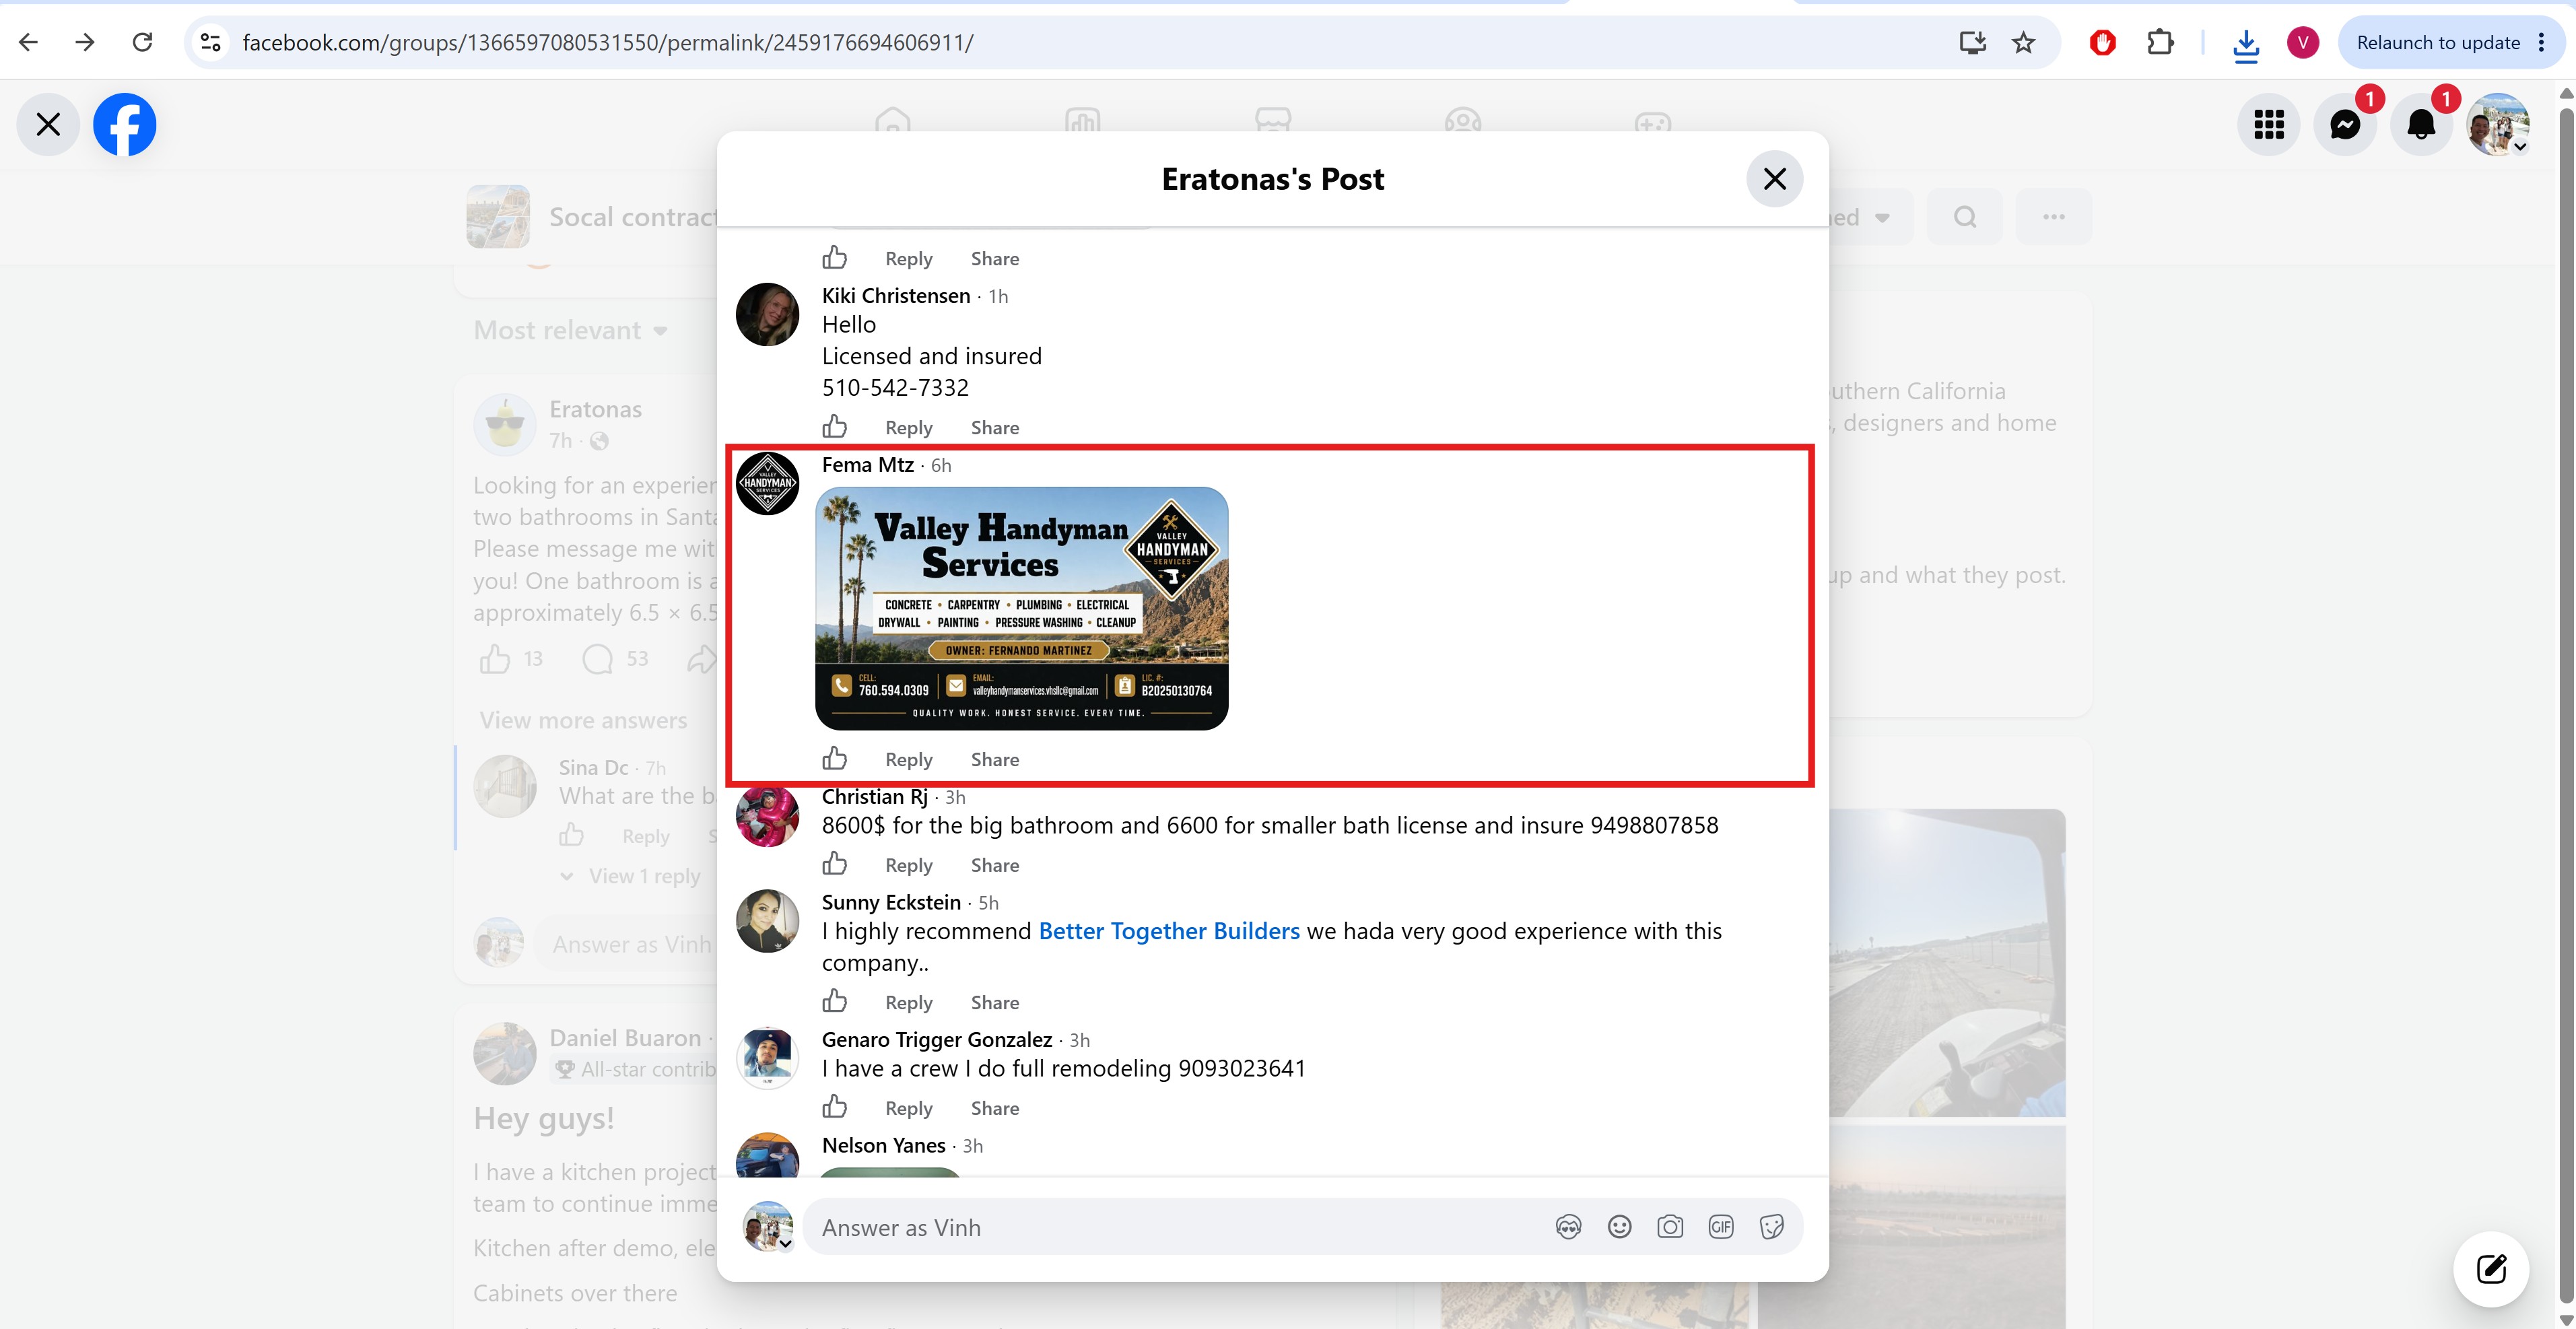Bookmark this page with the star icon
The width and height of the screenshot is (2576, 1329).
(x=2024, y=42)
